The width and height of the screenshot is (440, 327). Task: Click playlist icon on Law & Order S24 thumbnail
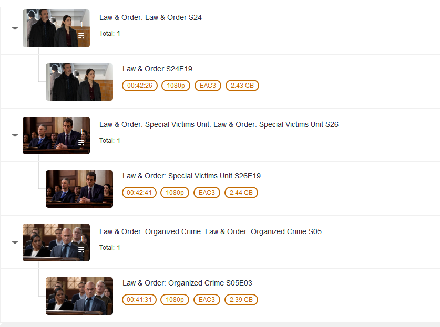[x=81, y=36]
